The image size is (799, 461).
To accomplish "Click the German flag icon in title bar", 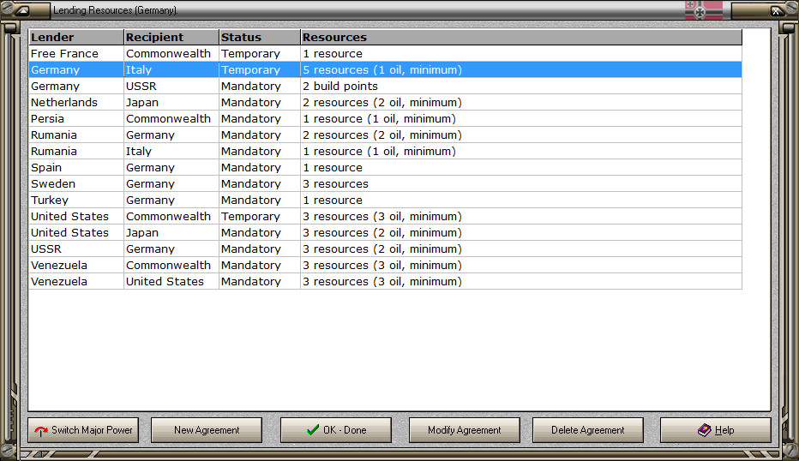I will tap(703, 9).
